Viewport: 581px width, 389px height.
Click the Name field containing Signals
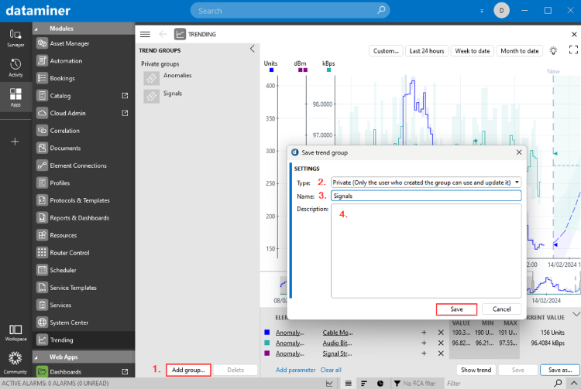(426, 196)
